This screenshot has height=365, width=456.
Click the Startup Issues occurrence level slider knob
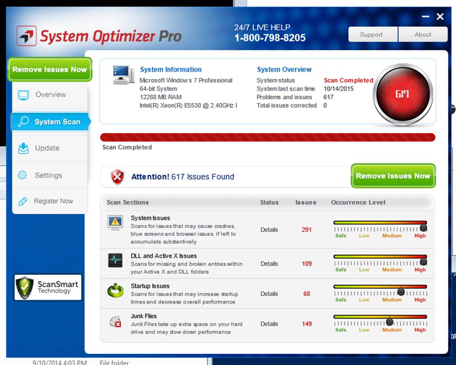(x=401, y=291)
